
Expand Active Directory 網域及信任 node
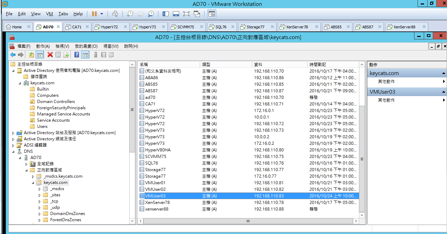[x=14, y=139]
